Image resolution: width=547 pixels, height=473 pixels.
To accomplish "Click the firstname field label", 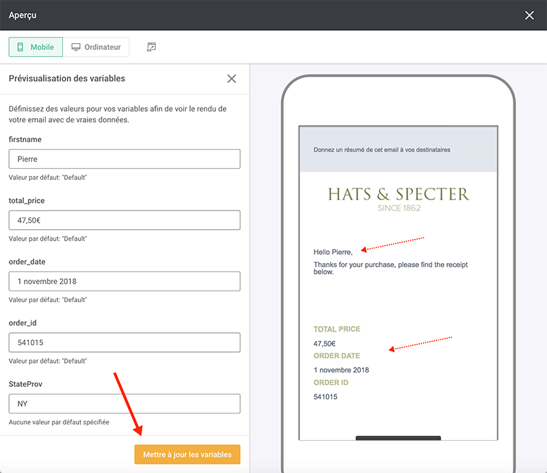I will pyautogui.click(x=25, y=139).
